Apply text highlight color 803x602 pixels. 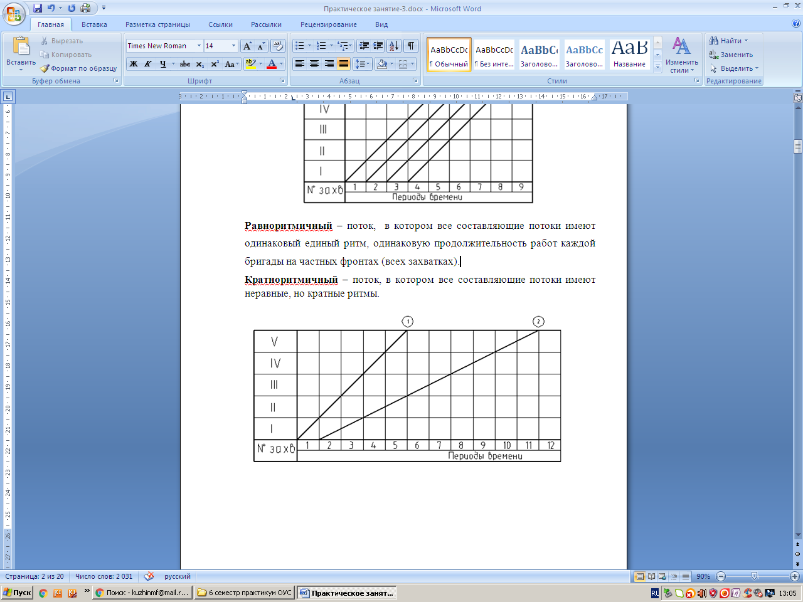coord(251,64)
